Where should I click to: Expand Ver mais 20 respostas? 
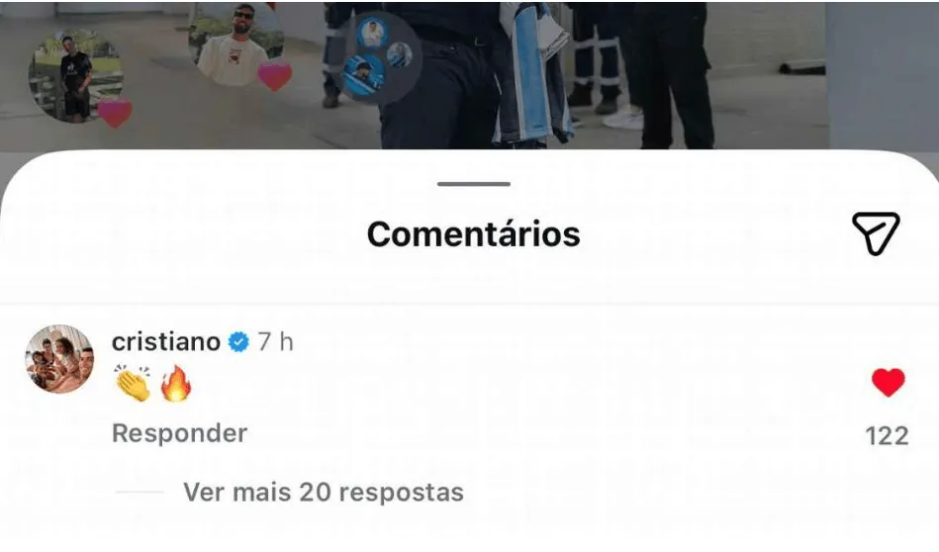coord(324,492)
